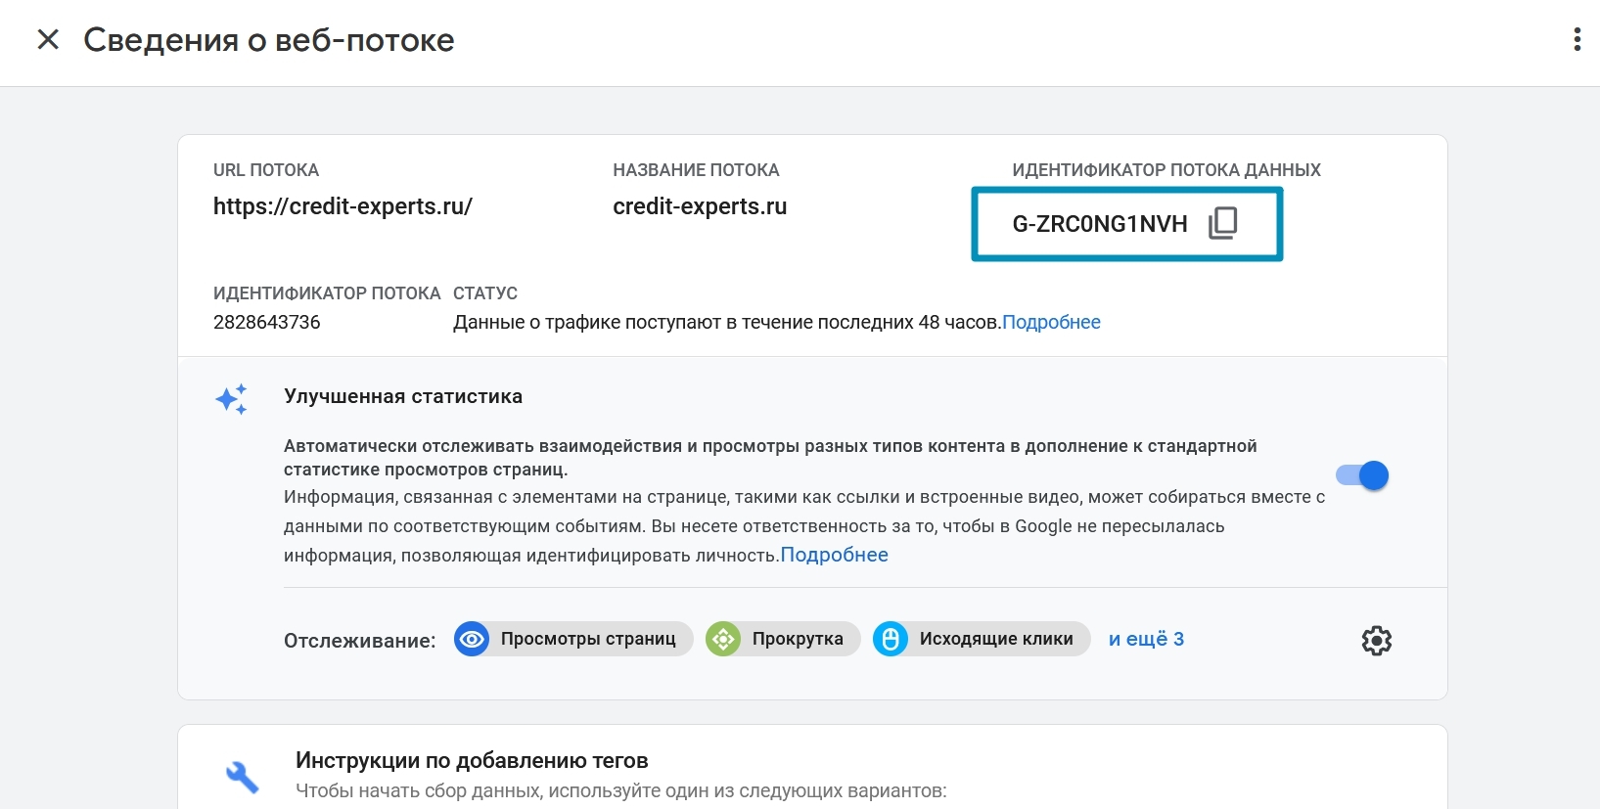Click the 'и ещё 3' link
Image resolution: width=1600 pixels, height=809 pixels.
tap(1146, 639)
